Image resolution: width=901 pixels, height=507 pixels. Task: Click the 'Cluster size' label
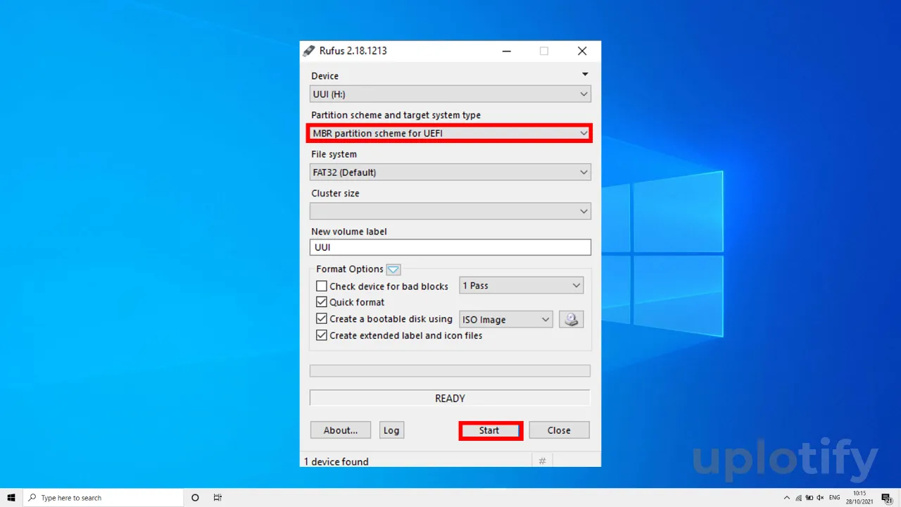tap(335, 193)
